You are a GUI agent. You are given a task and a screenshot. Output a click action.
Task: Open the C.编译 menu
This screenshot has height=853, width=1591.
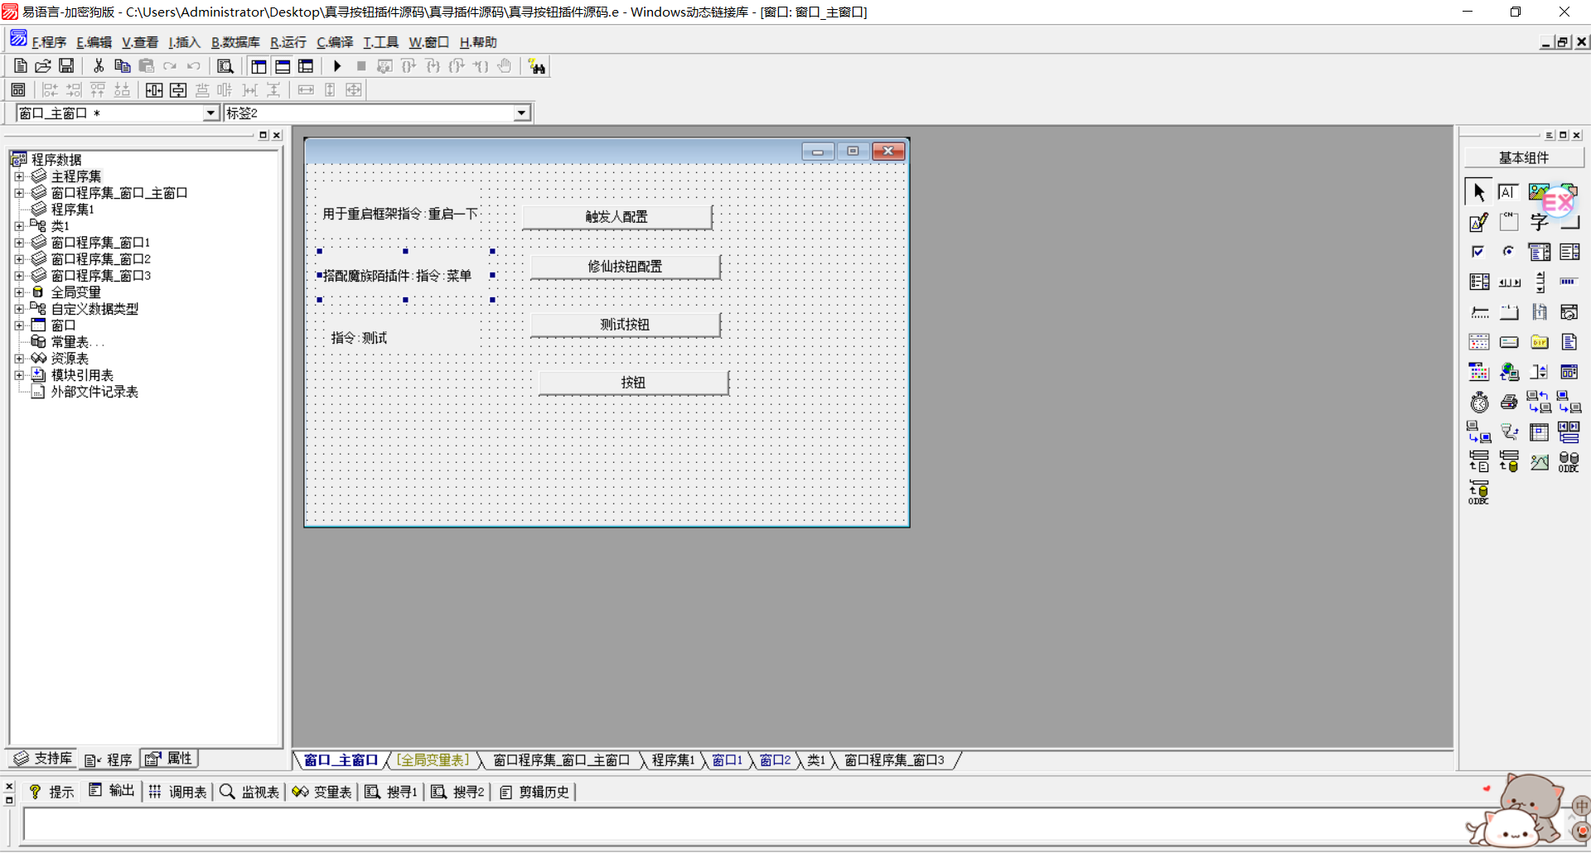pos(335,42)
